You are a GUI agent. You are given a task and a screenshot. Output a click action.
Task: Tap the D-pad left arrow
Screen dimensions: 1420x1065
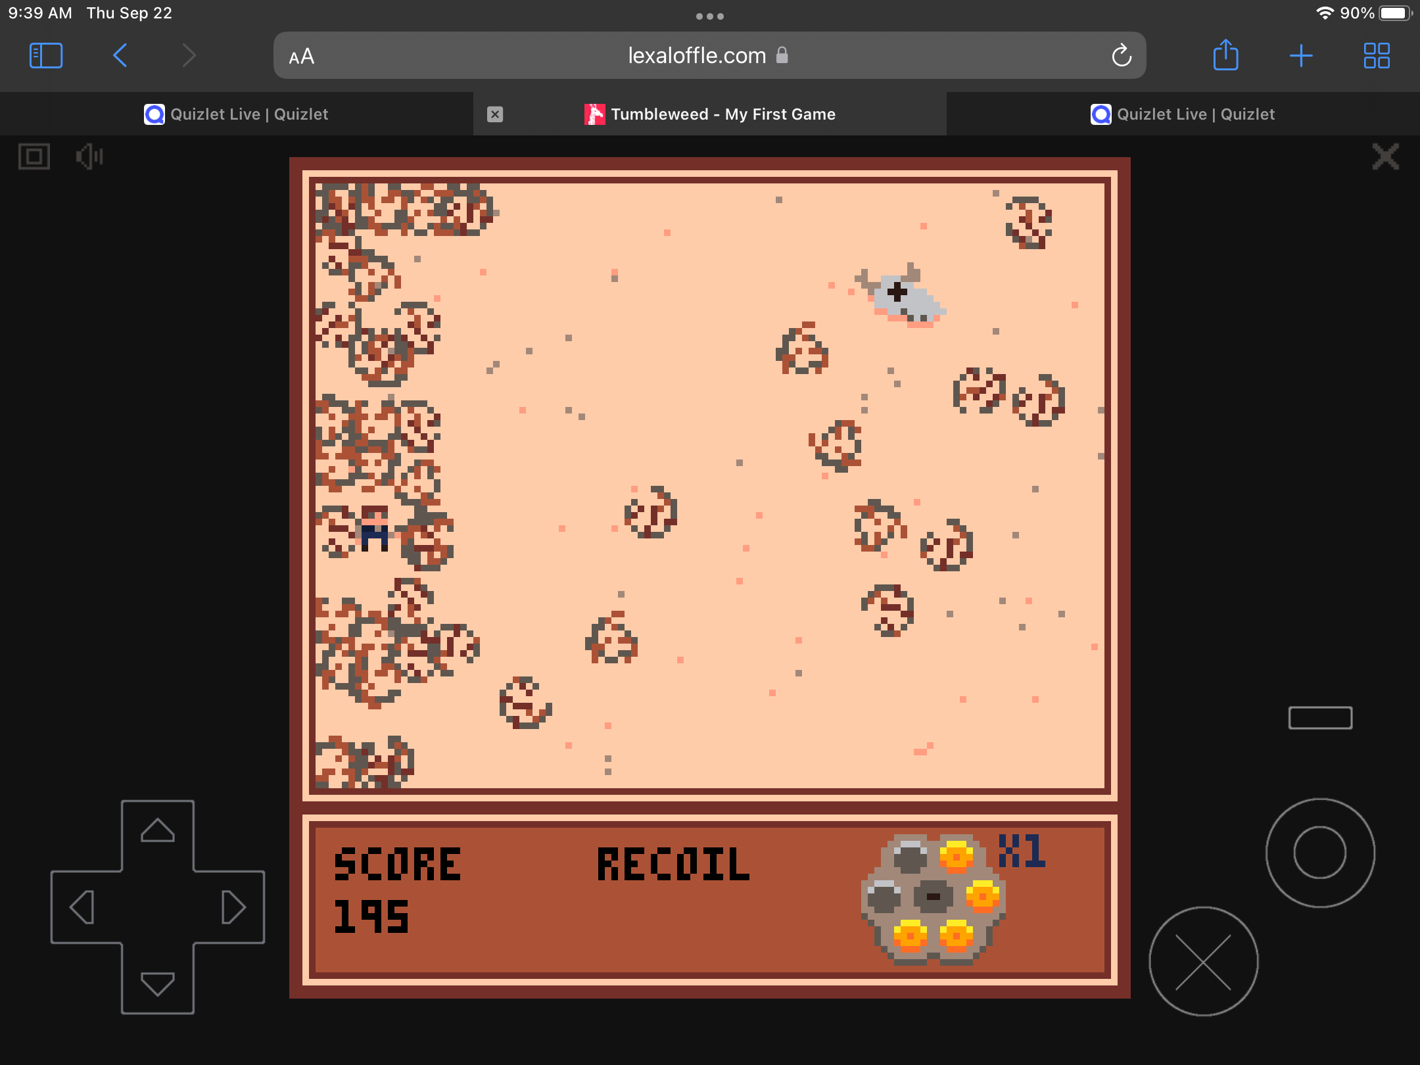(82, 907)
